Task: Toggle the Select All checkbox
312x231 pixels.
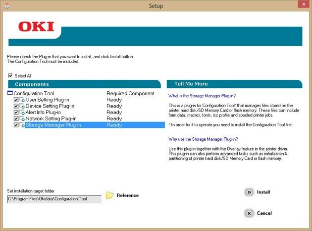Action: pos(10,76)
